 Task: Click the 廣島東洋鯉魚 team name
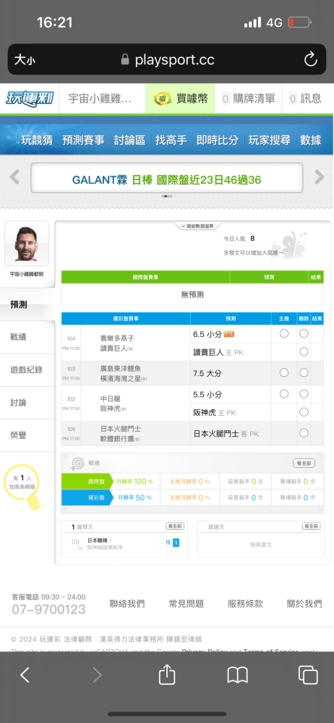(121, 369)
